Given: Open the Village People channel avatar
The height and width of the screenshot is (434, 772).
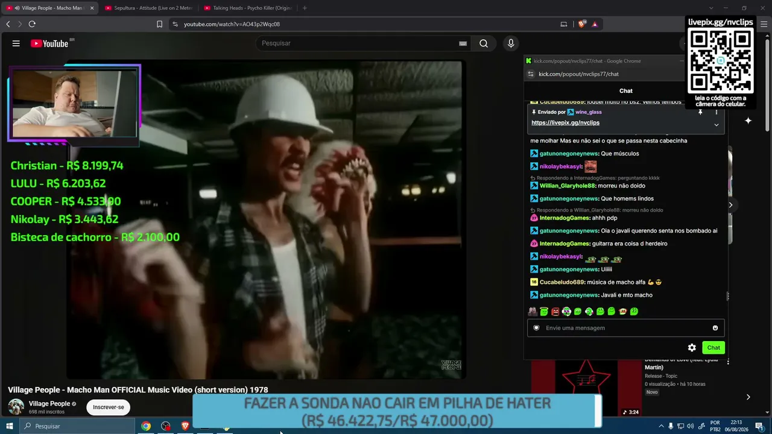Looking at the screenshot, I should point(16,406).
